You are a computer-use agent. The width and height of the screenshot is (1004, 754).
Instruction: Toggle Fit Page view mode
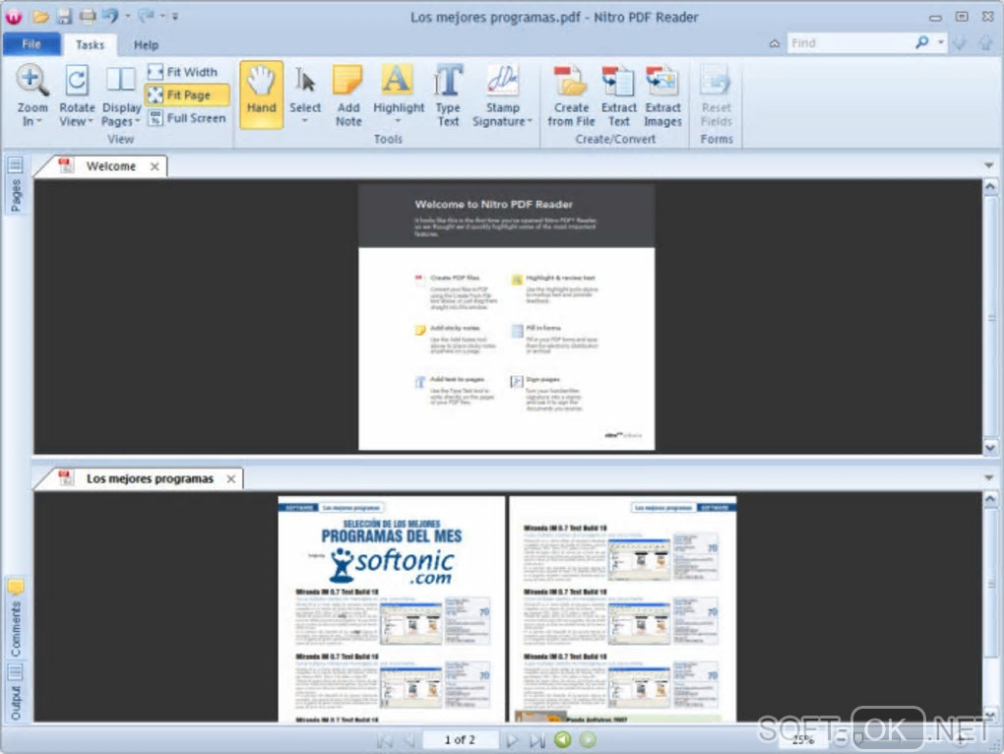(186, 94)
